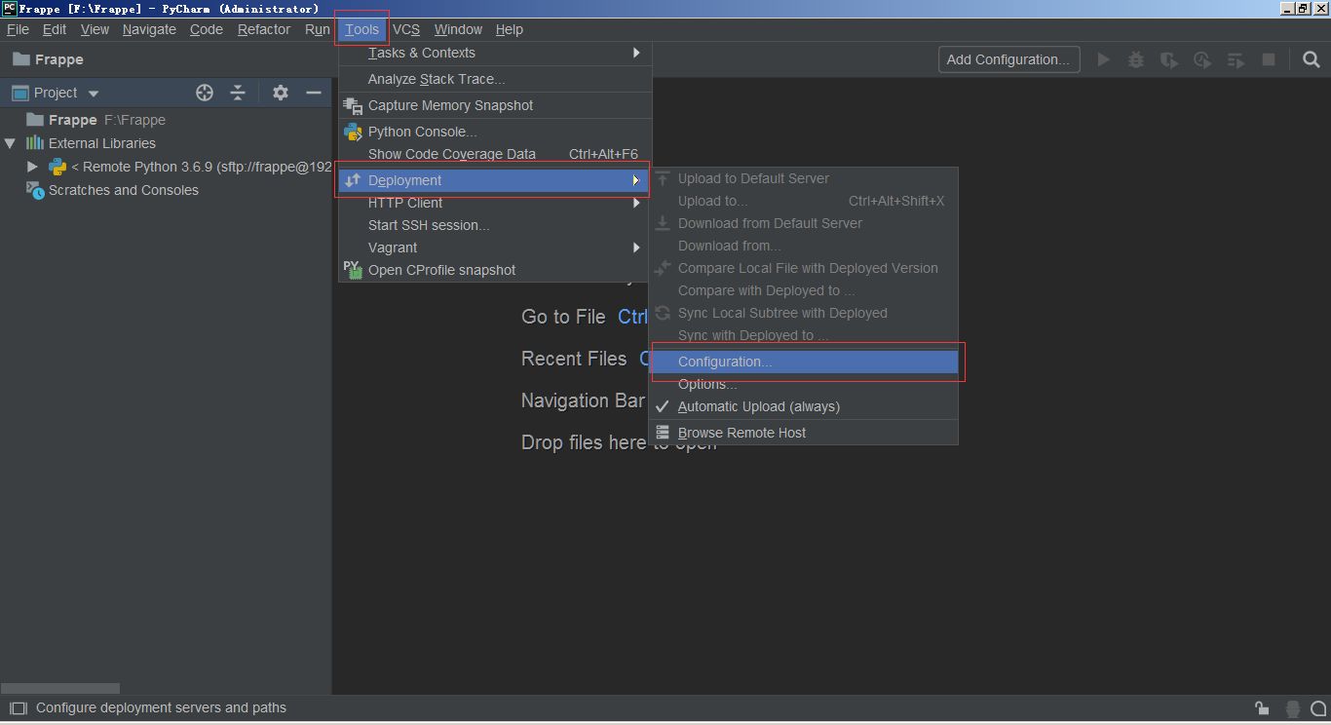Click the Frappe folder icon in navigation bar
Screen dimensions: 1331x725
[x=19, y=59]
